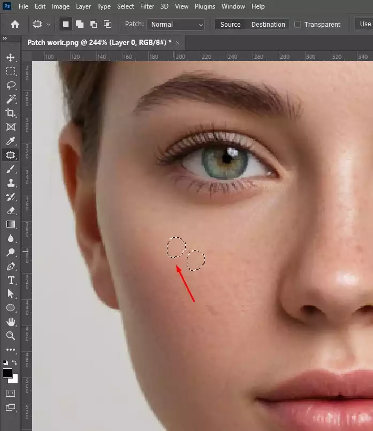Select the Hand tool
The width and height of the screenshot is (373, 431).
(11, 322)
